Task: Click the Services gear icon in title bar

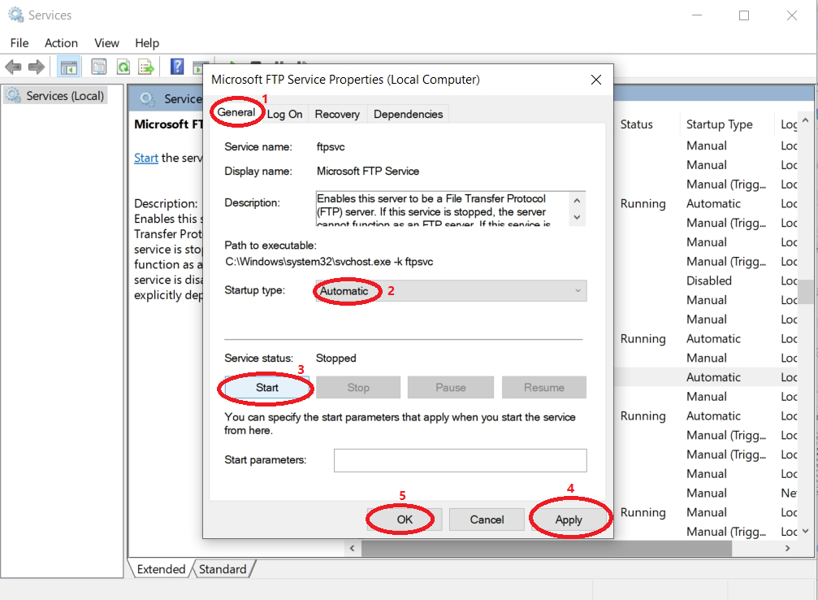Action: pyautogui.click(x=16, y=15)
